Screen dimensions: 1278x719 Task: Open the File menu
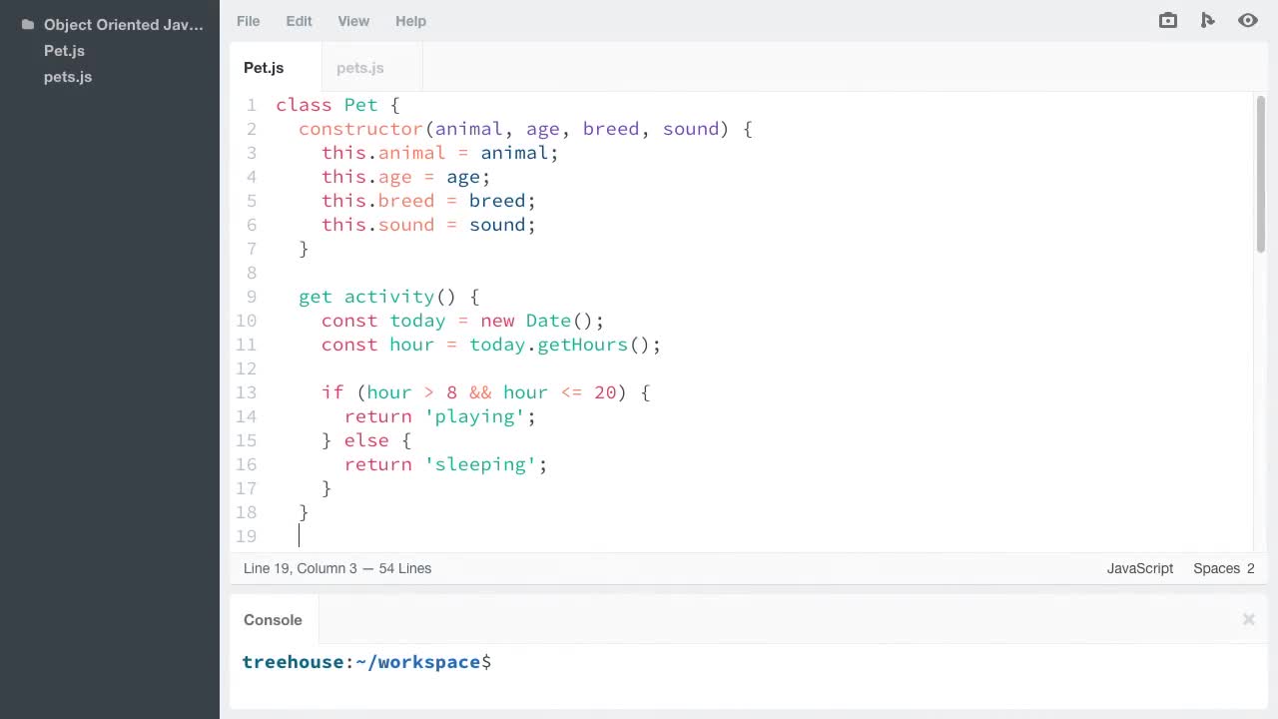pyautogui.click(x=248, y=21)
